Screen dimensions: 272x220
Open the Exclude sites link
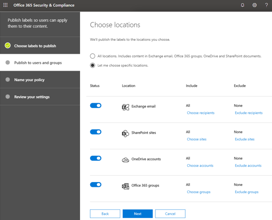(x=245, y=139)
